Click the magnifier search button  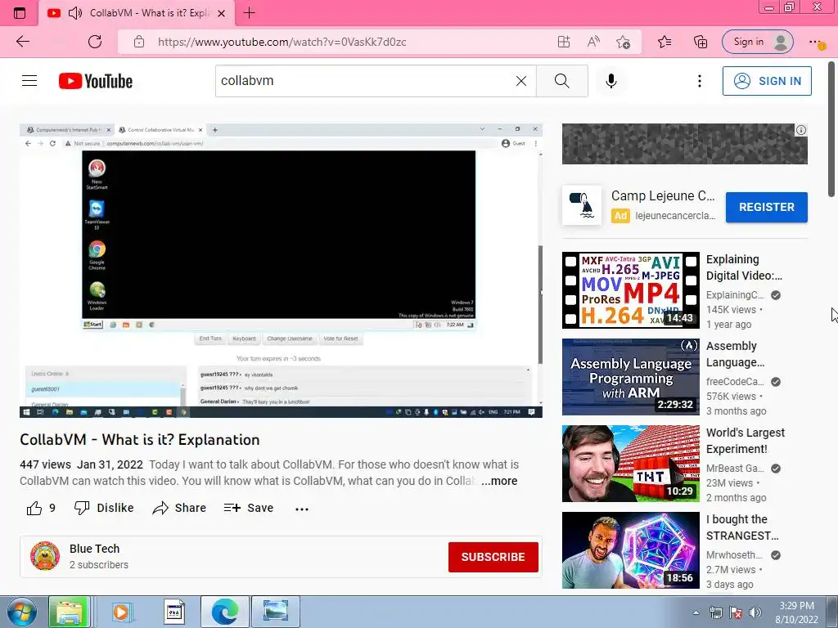[x=561, y=81]
